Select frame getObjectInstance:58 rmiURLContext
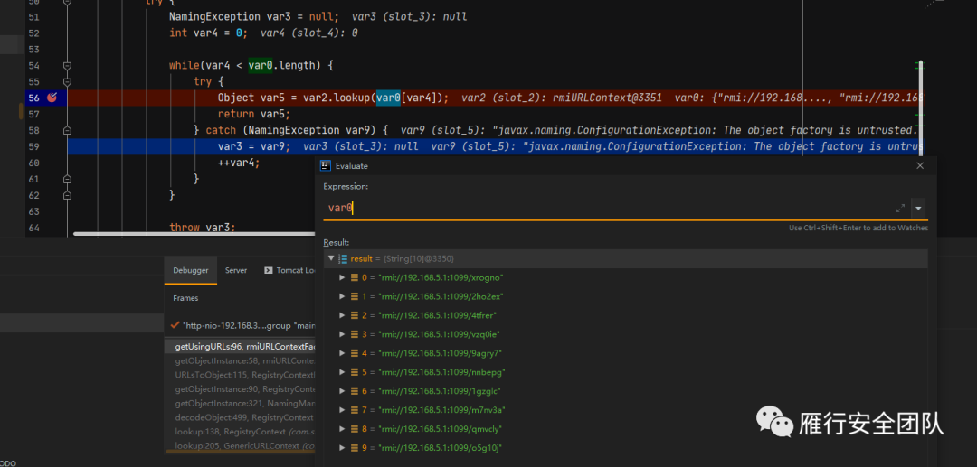 tap(240, 360)
